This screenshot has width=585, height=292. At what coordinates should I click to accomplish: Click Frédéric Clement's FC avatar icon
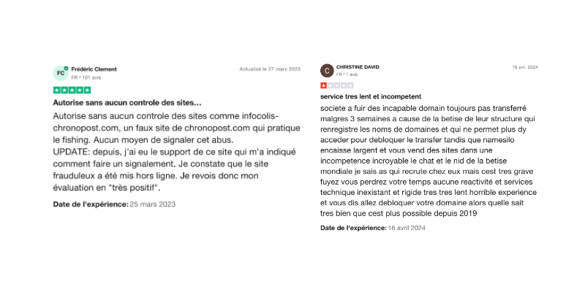pos(60,72)
